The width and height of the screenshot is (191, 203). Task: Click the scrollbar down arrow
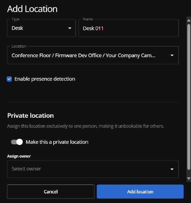189,179
